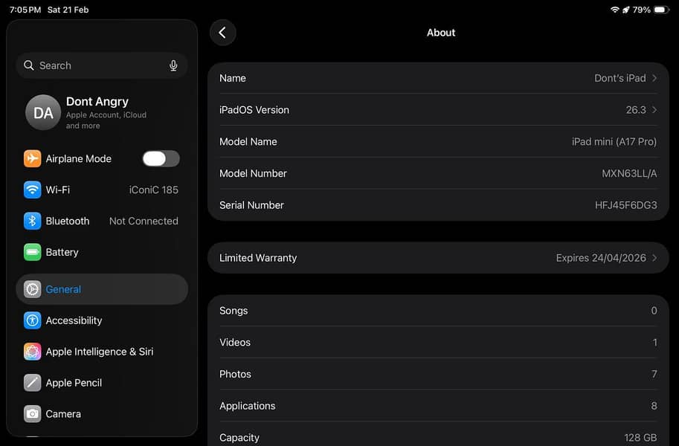Viewport: 679px width, 446px height.
Task: Tap the DA profile avatar
Action: click(x=43, y=112)
